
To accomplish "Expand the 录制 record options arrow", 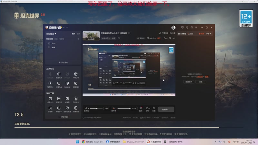I will pos(150,108).
